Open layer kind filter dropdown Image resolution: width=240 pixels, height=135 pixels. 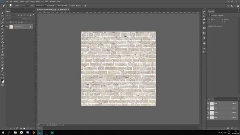click(x=11, y=15)
